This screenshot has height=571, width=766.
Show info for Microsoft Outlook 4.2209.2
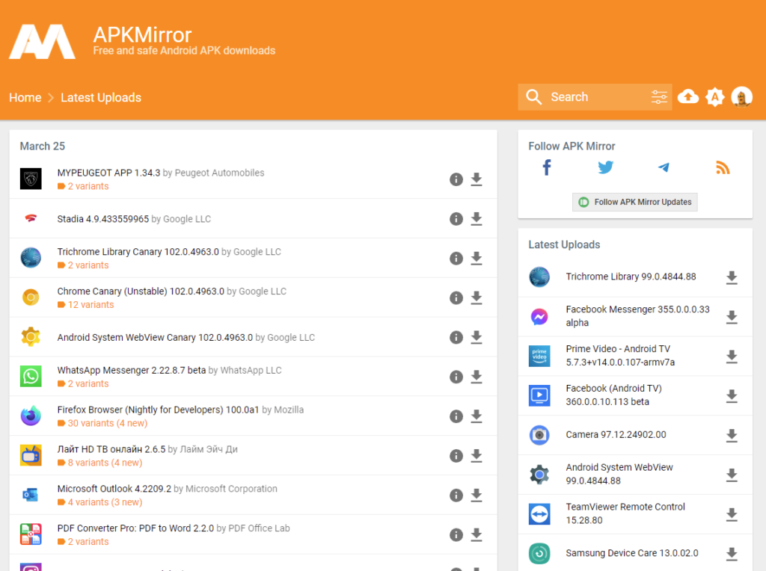tap(456, 496)
